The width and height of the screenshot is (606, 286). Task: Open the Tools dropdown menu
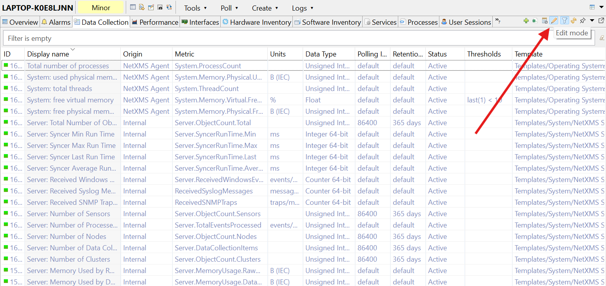(195, 8)
